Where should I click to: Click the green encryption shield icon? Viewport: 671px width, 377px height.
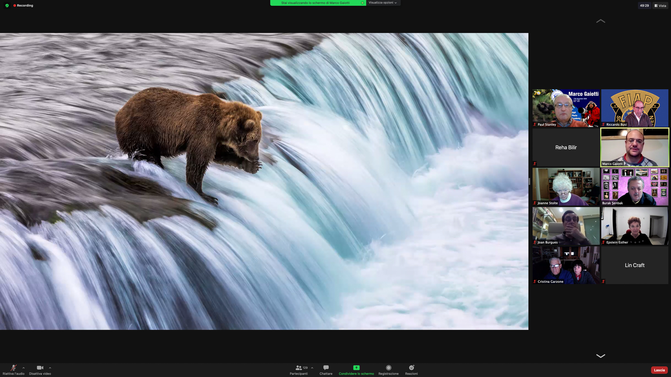click(7, 6)
